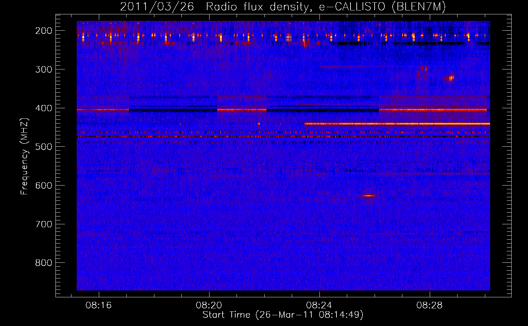Screen dimensions: 528x326
Task: Click the 300 frequency tick label
Action: tap(44, 69)
